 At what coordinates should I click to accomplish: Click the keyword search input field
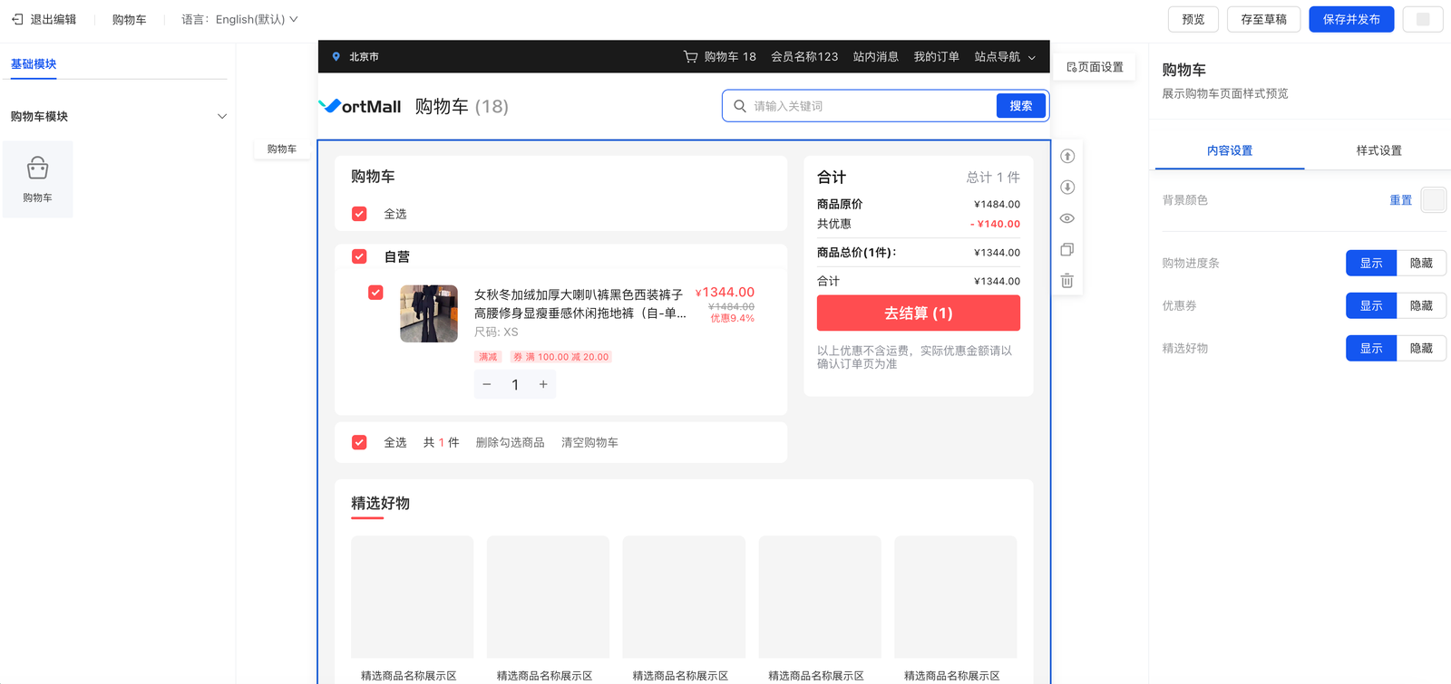[x=871, y=106]
